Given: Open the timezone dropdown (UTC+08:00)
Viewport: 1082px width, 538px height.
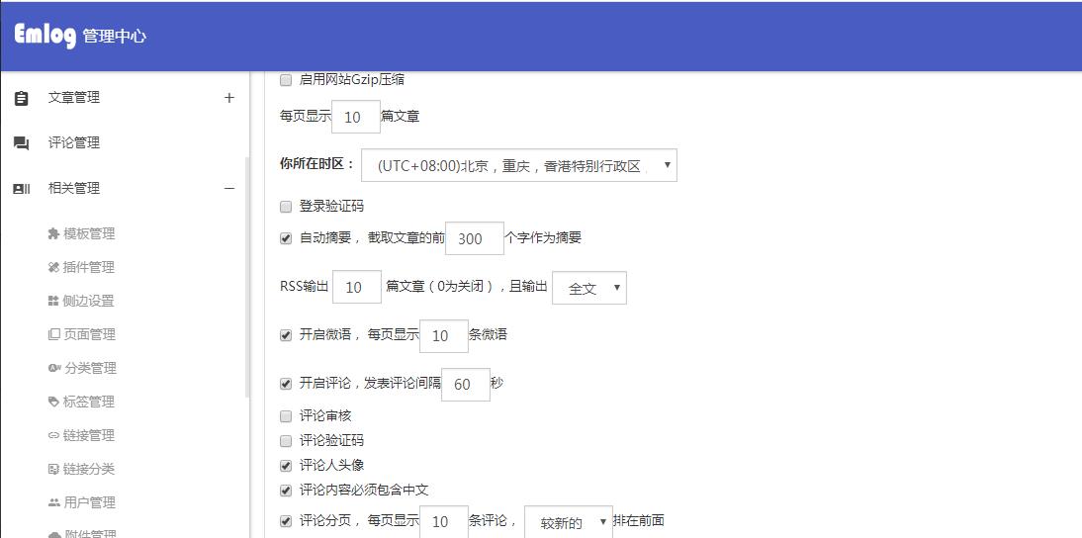Looking at the screenshot, I should 518,165.
